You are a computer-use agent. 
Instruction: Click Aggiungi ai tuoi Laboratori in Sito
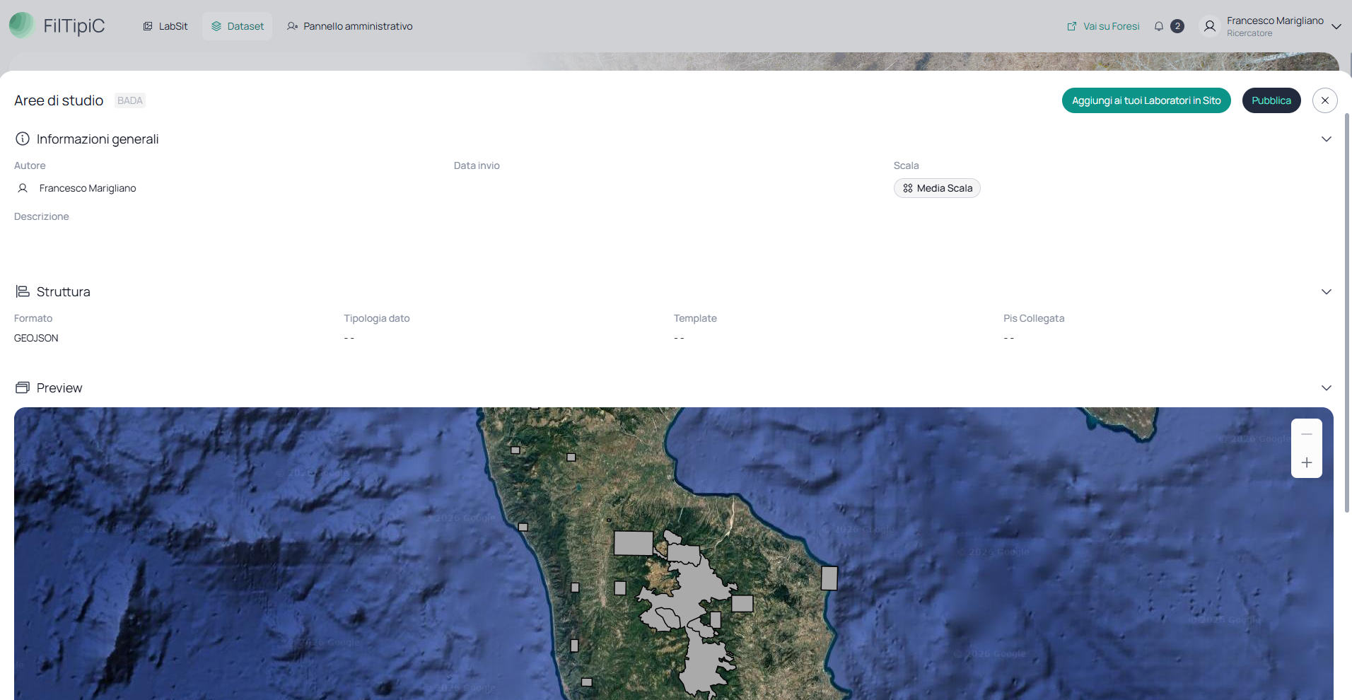pyautogui.click(x=1146, y=100)
